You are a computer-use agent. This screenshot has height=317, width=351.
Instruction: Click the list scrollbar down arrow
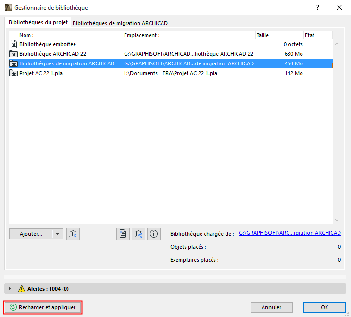(337, 220)
